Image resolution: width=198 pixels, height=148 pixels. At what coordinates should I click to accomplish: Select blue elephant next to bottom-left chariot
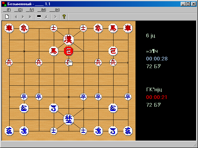pos(24,131)
